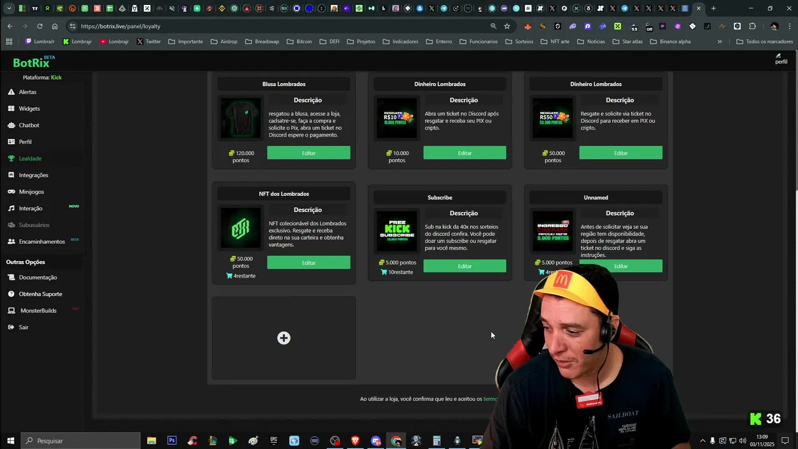Expand more bookmarks chevron
This screenshot has width=798, height=449.
[x=719, y=42]
